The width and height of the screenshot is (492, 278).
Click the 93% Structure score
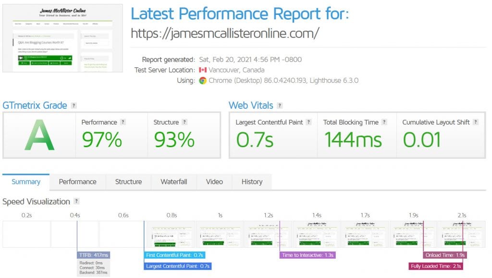(174, 140)
